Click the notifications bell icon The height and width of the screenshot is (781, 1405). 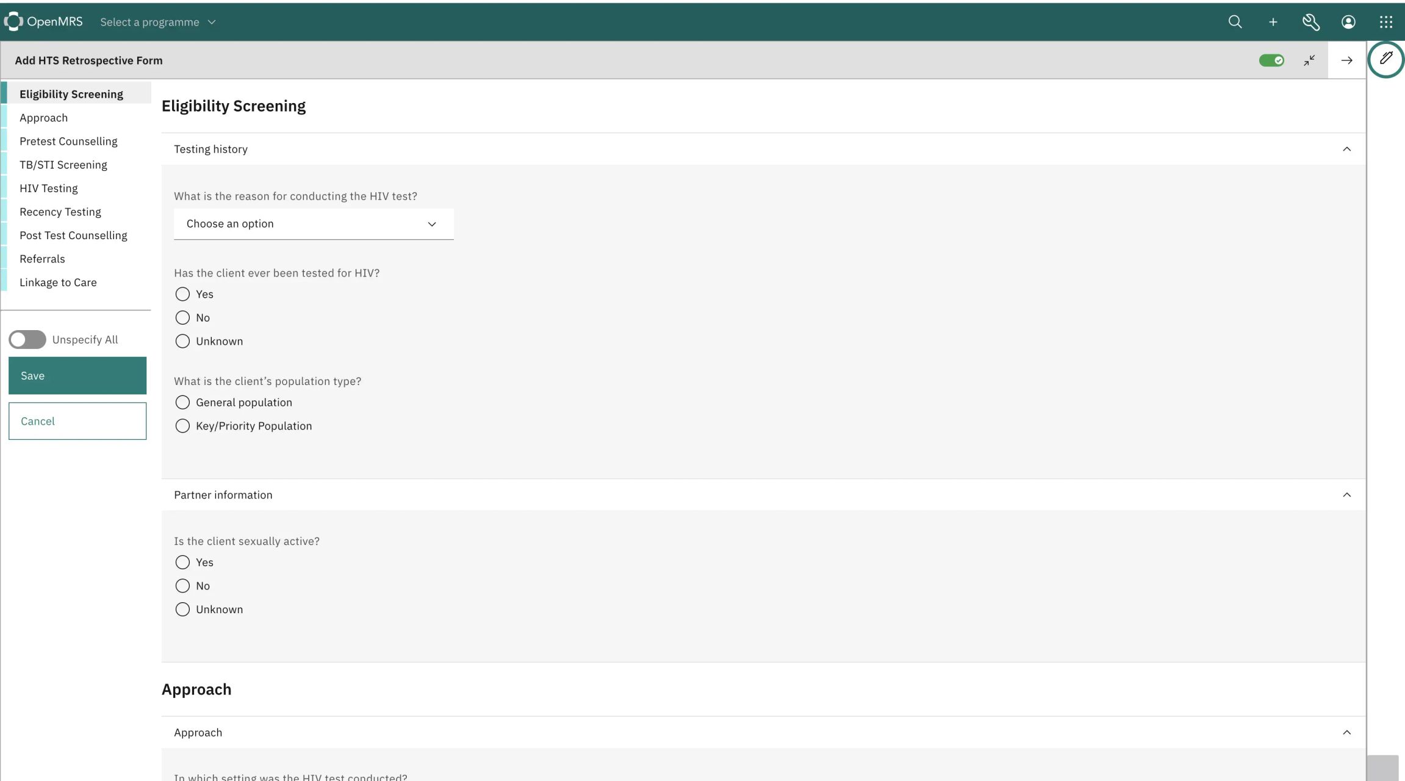pos(1310,21)
